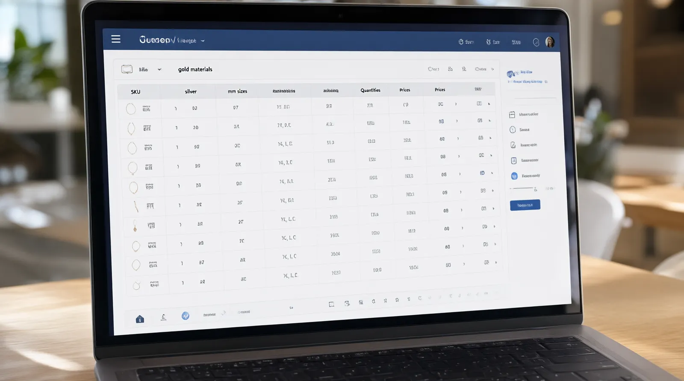Click the clock icon in the right sidebar
684x381 pixels.
pyautogui.click(x=513, y=129)
